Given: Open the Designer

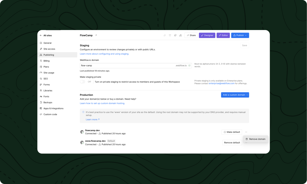Looking at the screenshot, I should 207,35.
